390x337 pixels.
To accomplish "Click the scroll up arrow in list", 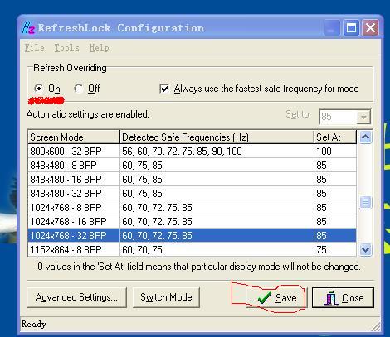I will point(365,137).
